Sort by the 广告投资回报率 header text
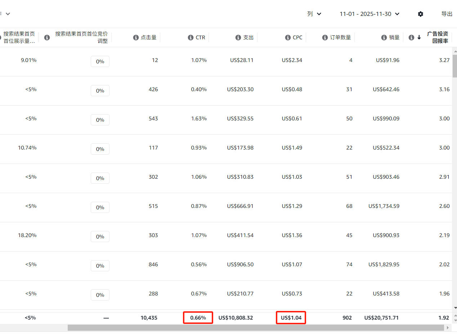This screenshot has height=334, width=457. pos(438,37)
